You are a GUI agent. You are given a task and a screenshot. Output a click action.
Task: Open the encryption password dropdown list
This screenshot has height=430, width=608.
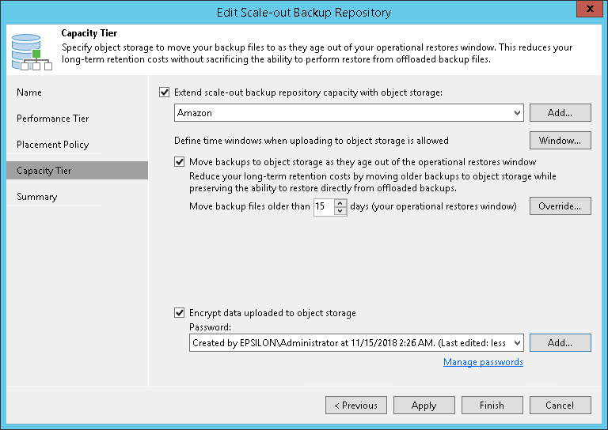[518, 343]
